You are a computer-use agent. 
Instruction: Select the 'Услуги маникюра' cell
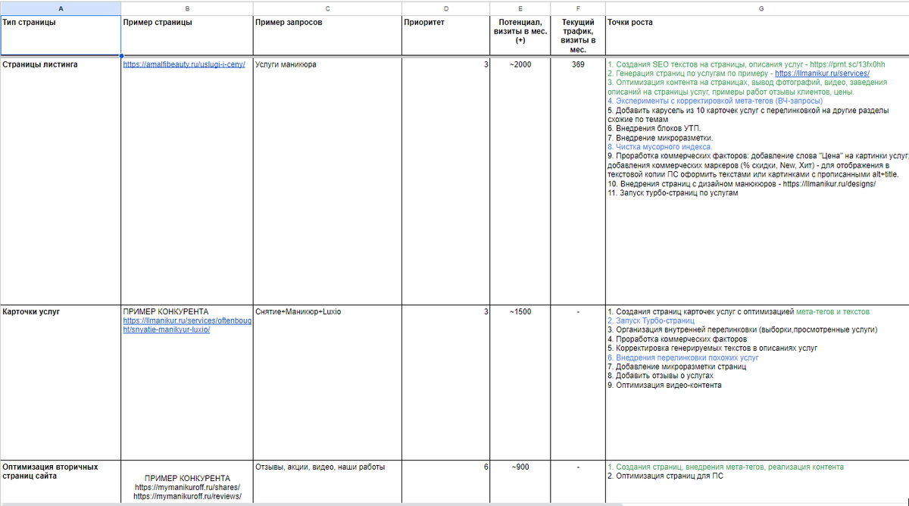click(327, 180)
